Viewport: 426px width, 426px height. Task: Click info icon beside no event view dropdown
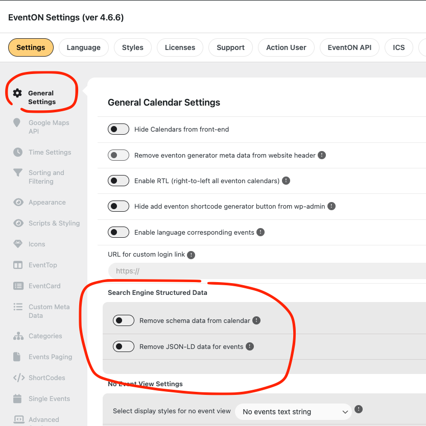tap(359, 409)
